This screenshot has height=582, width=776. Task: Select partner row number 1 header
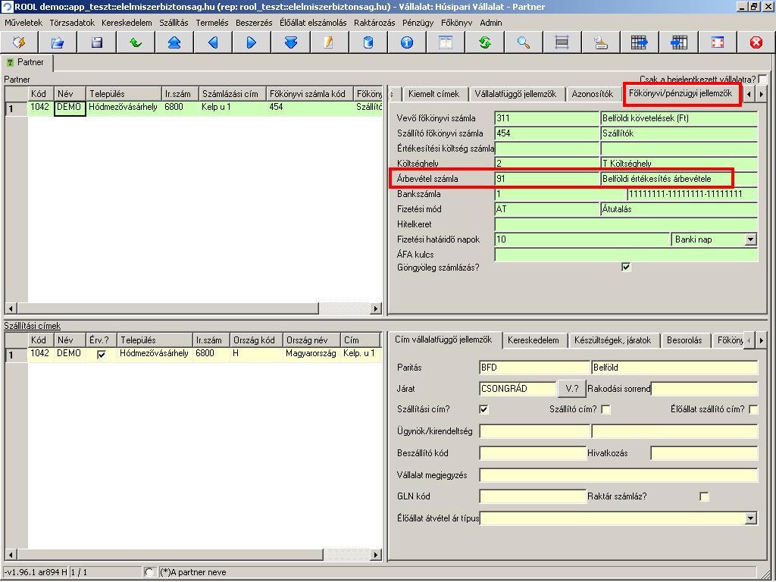(17, 109)
